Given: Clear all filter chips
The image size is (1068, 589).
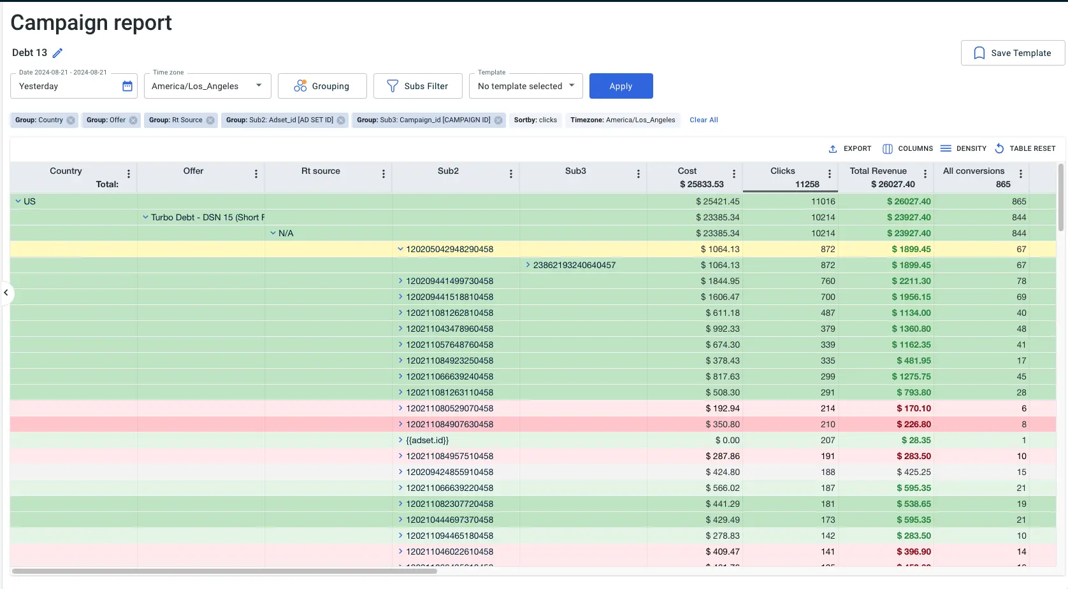Looking at the screenshot, I should [704, 120].
